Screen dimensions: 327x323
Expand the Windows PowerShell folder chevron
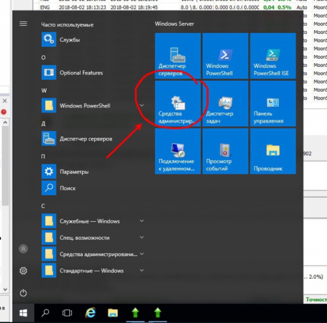click(x=141, y=106)
